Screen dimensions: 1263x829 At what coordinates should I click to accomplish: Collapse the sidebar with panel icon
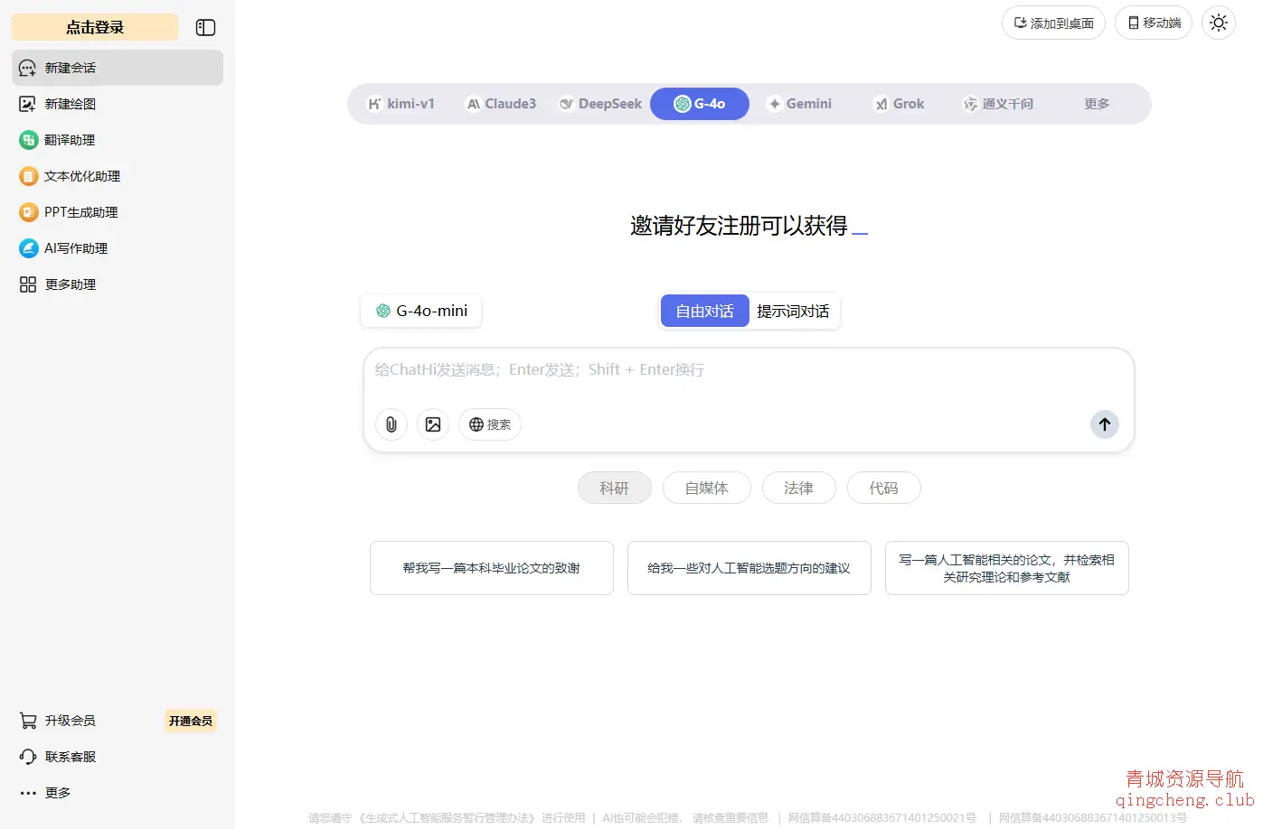coord(205,28)
